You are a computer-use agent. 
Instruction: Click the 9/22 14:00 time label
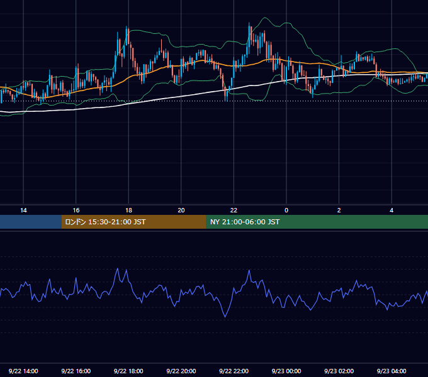[x=23, y=371]
